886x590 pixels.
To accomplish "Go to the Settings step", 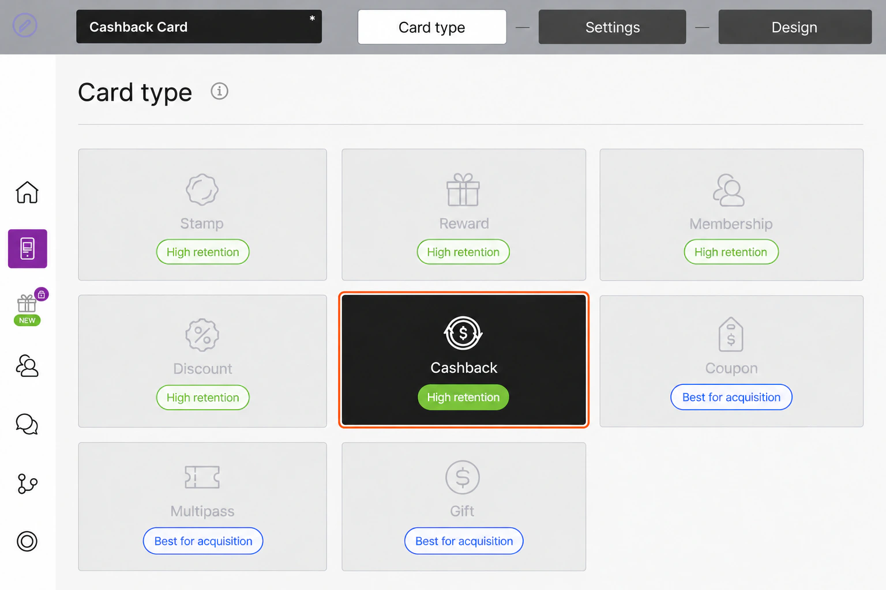I will point(613,27).
